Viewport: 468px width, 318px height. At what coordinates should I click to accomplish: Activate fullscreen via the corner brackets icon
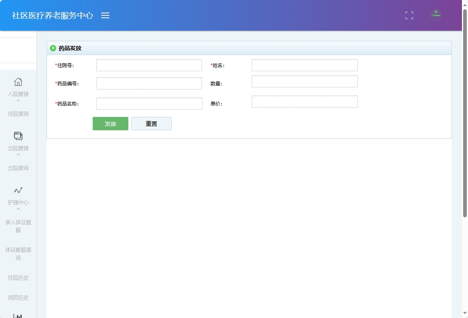tap(409, 15)
